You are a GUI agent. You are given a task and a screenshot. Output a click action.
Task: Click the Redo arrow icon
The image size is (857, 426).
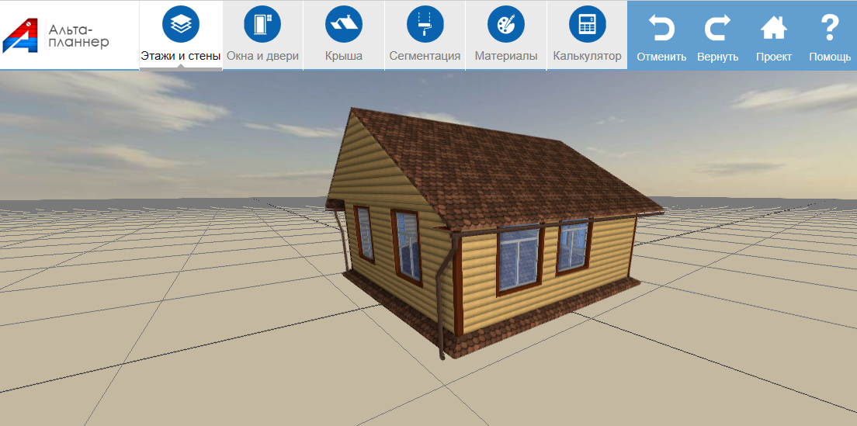[717, 28]
